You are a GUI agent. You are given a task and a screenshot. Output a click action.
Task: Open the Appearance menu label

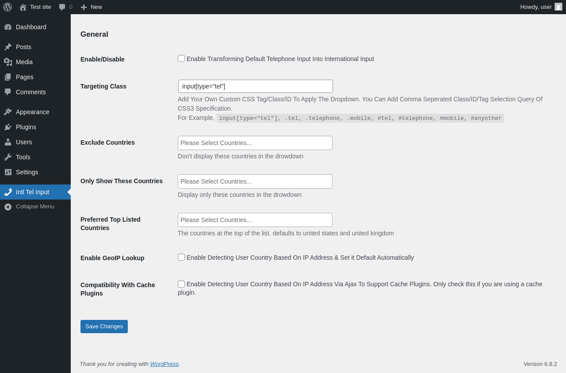tap(33, 112)
